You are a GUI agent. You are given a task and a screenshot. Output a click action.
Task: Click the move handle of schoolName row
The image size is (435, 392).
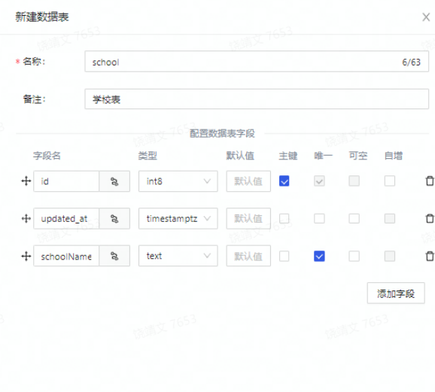(x=26, y=256)
